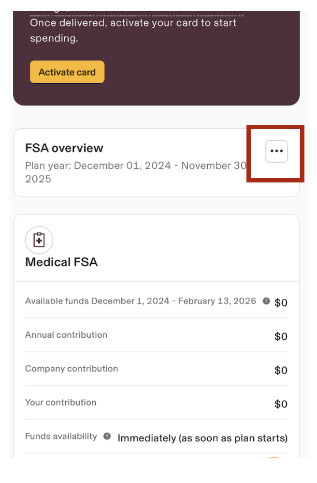Select the Your contribution row label
The height and width of the screenshot is (483, 317).
click(60, 402)
